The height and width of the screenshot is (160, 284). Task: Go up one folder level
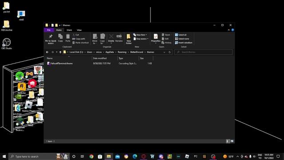pyautogui.click(x=60, y=52)
